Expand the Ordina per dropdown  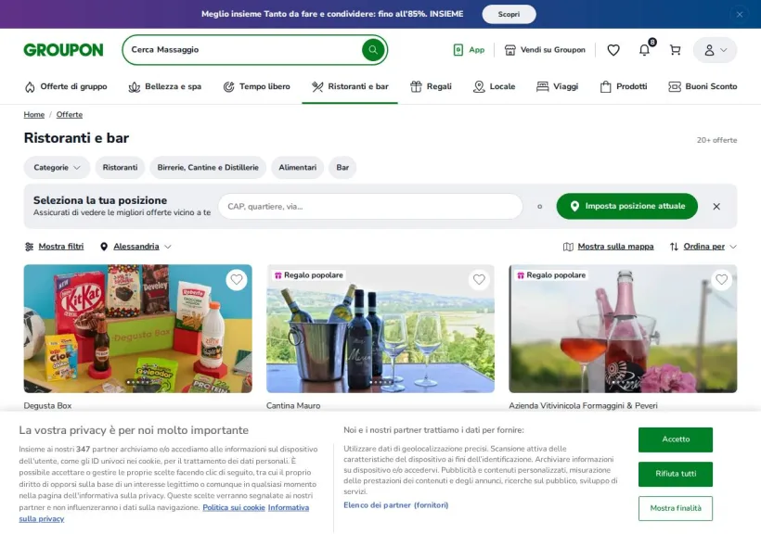(703, 247)
